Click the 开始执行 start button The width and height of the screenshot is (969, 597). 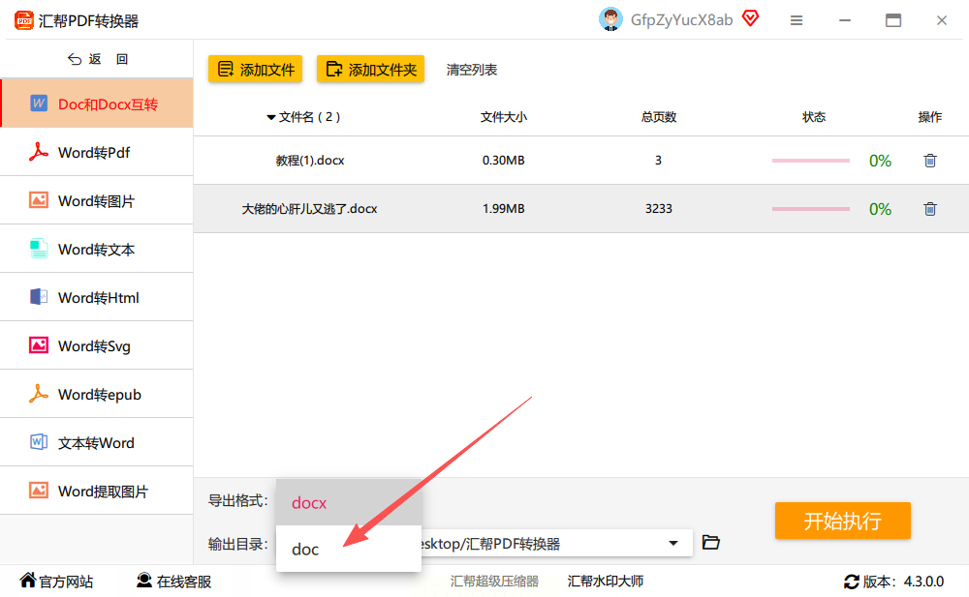tap(843, 521)
